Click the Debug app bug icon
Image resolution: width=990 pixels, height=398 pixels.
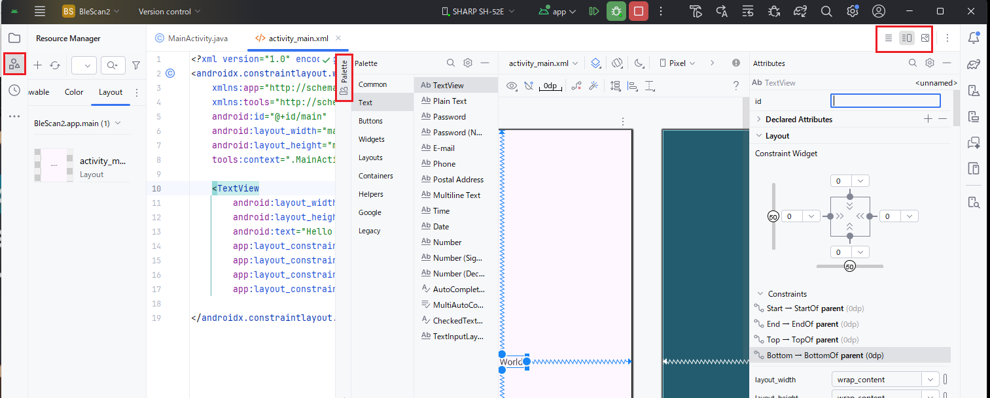click(616, 11)
